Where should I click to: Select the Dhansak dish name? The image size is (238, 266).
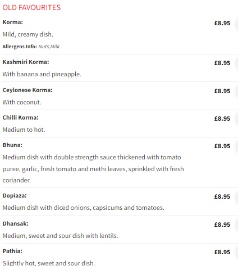tap(16, 224)
